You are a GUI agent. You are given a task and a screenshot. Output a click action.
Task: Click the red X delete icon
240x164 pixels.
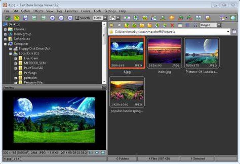[172, 25]
